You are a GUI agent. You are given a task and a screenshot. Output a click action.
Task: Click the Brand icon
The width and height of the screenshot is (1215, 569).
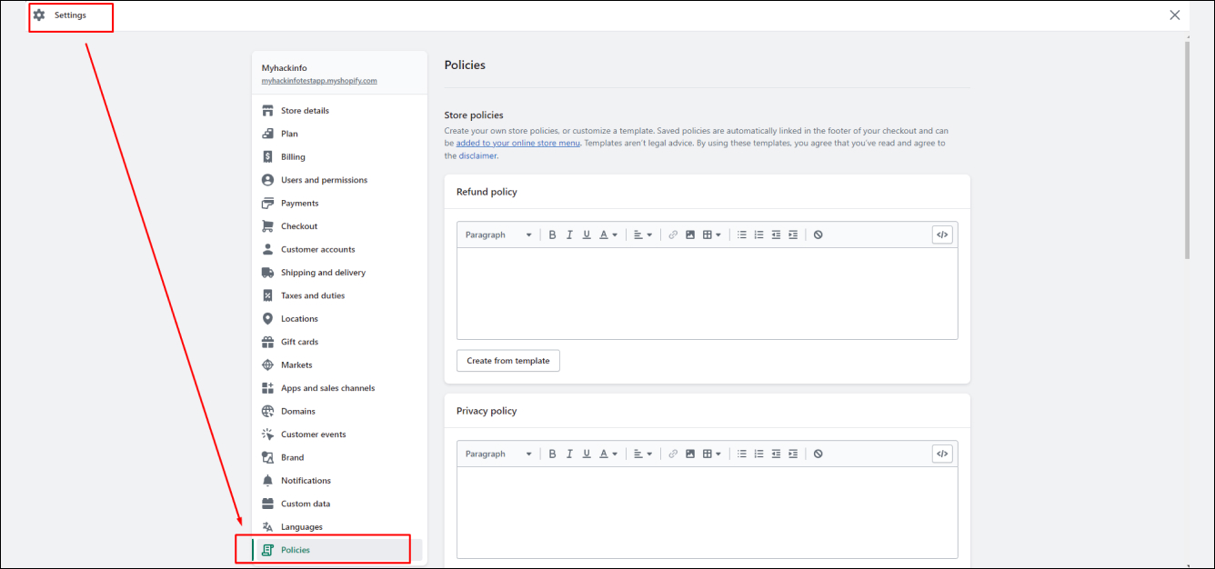(267, 457)
